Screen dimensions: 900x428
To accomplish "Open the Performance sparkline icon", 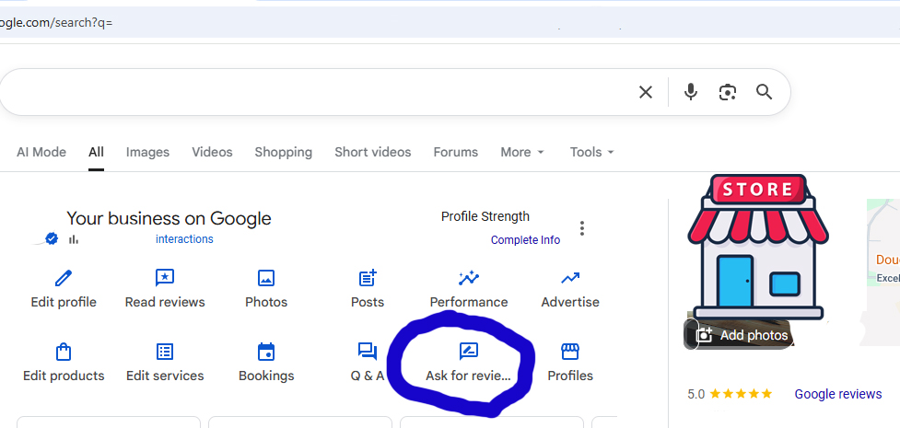I will tap(469, 278).
